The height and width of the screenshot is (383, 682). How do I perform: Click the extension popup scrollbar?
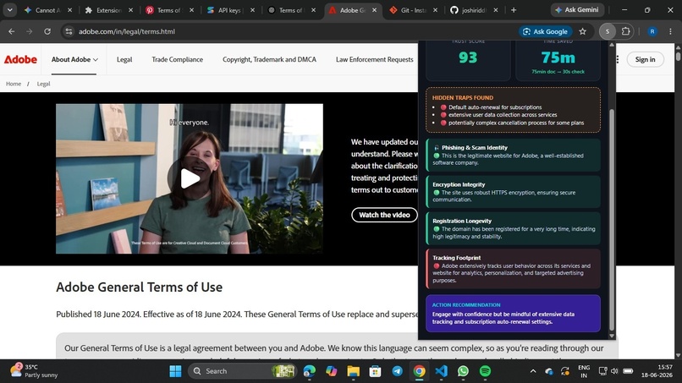[x=612, y=220]
